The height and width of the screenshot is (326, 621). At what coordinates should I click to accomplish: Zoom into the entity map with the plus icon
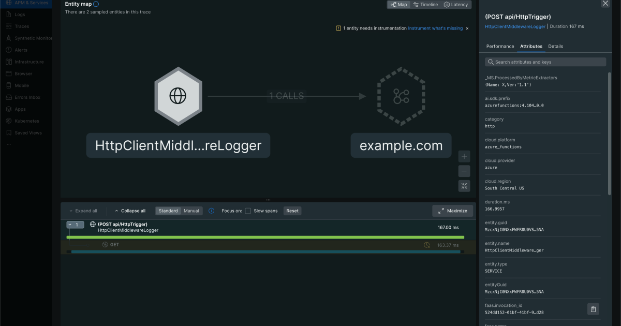464,156
